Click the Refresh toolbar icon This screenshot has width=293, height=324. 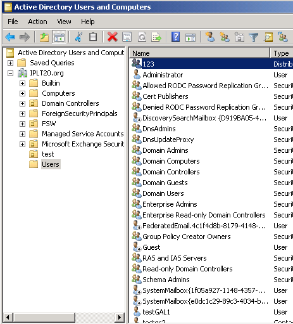click(x=142, y=37)
